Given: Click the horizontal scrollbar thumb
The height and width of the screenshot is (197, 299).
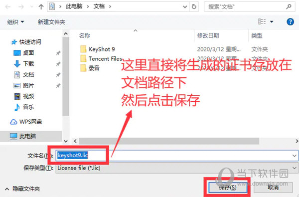Looking at the screenshot, I should click(169, 141).
